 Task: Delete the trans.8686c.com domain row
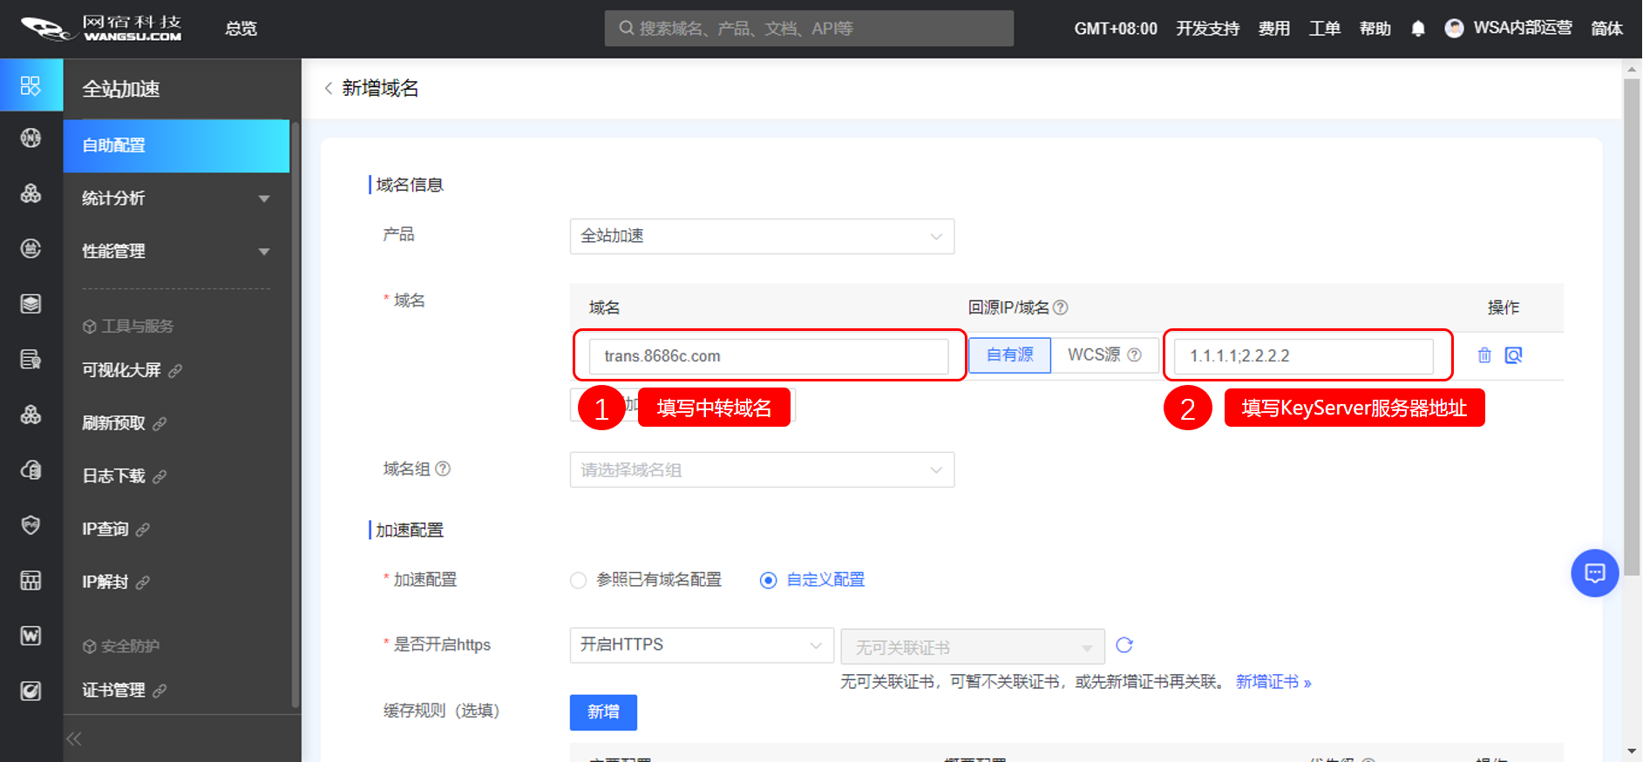tap(1484, 355)
